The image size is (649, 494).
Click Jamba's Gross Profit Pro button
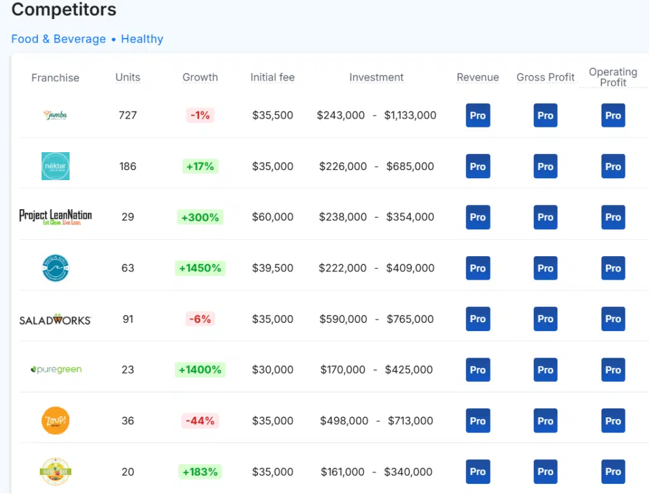(545, 115)
